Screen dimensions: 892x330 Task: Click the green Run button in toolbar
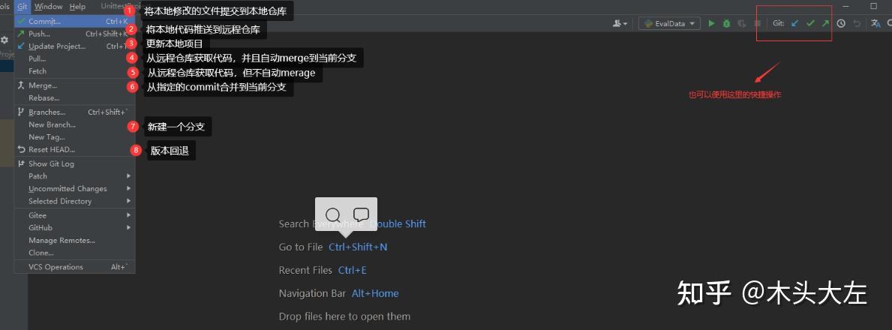click(711, 23)
